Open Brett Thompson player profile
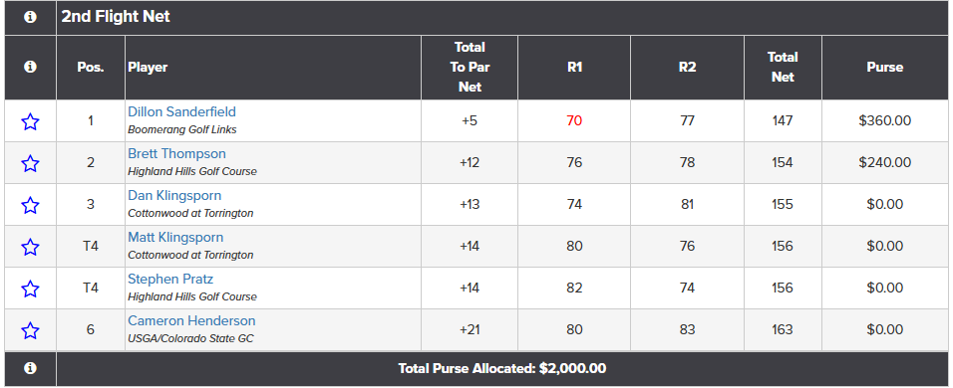Screen dimensions: 953x388 tap(176, 154)
